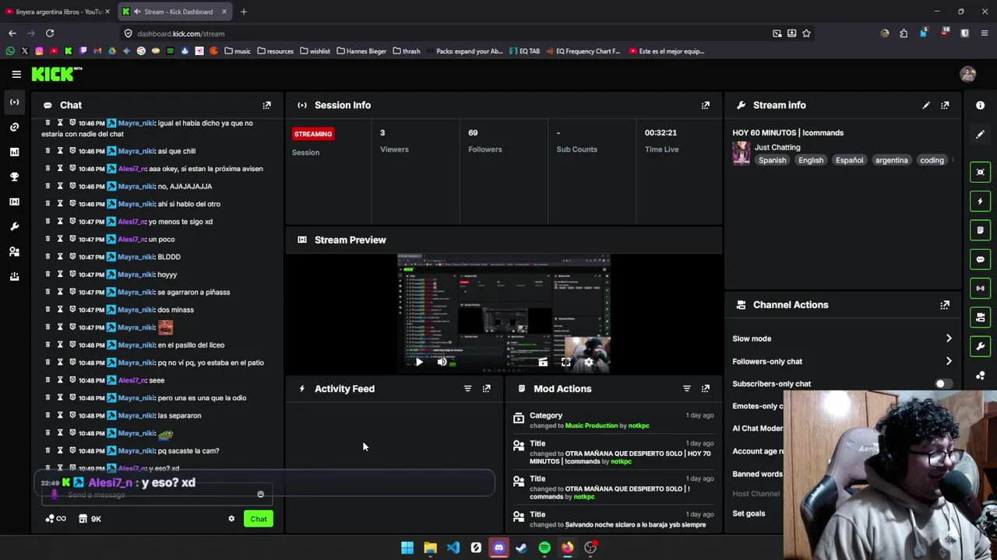The width and height of the screenshot is (997, 560).
Task: Toggle the Session Info broadcast icon in right sidebar
Action: (981, 288)
